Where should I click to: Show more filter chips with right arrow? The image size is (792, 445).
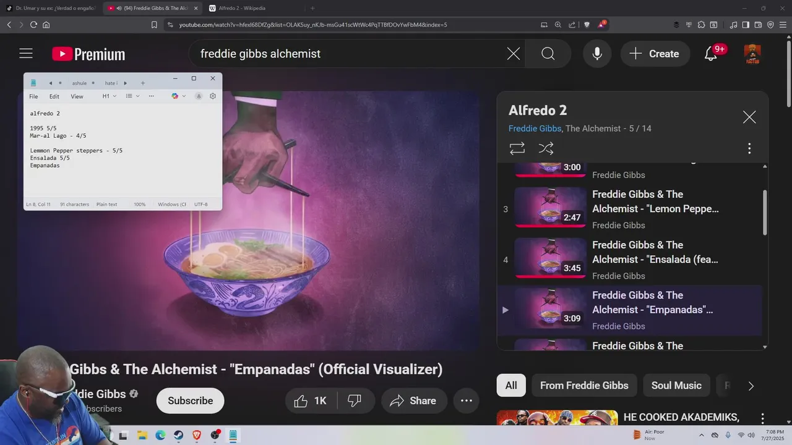751,386
